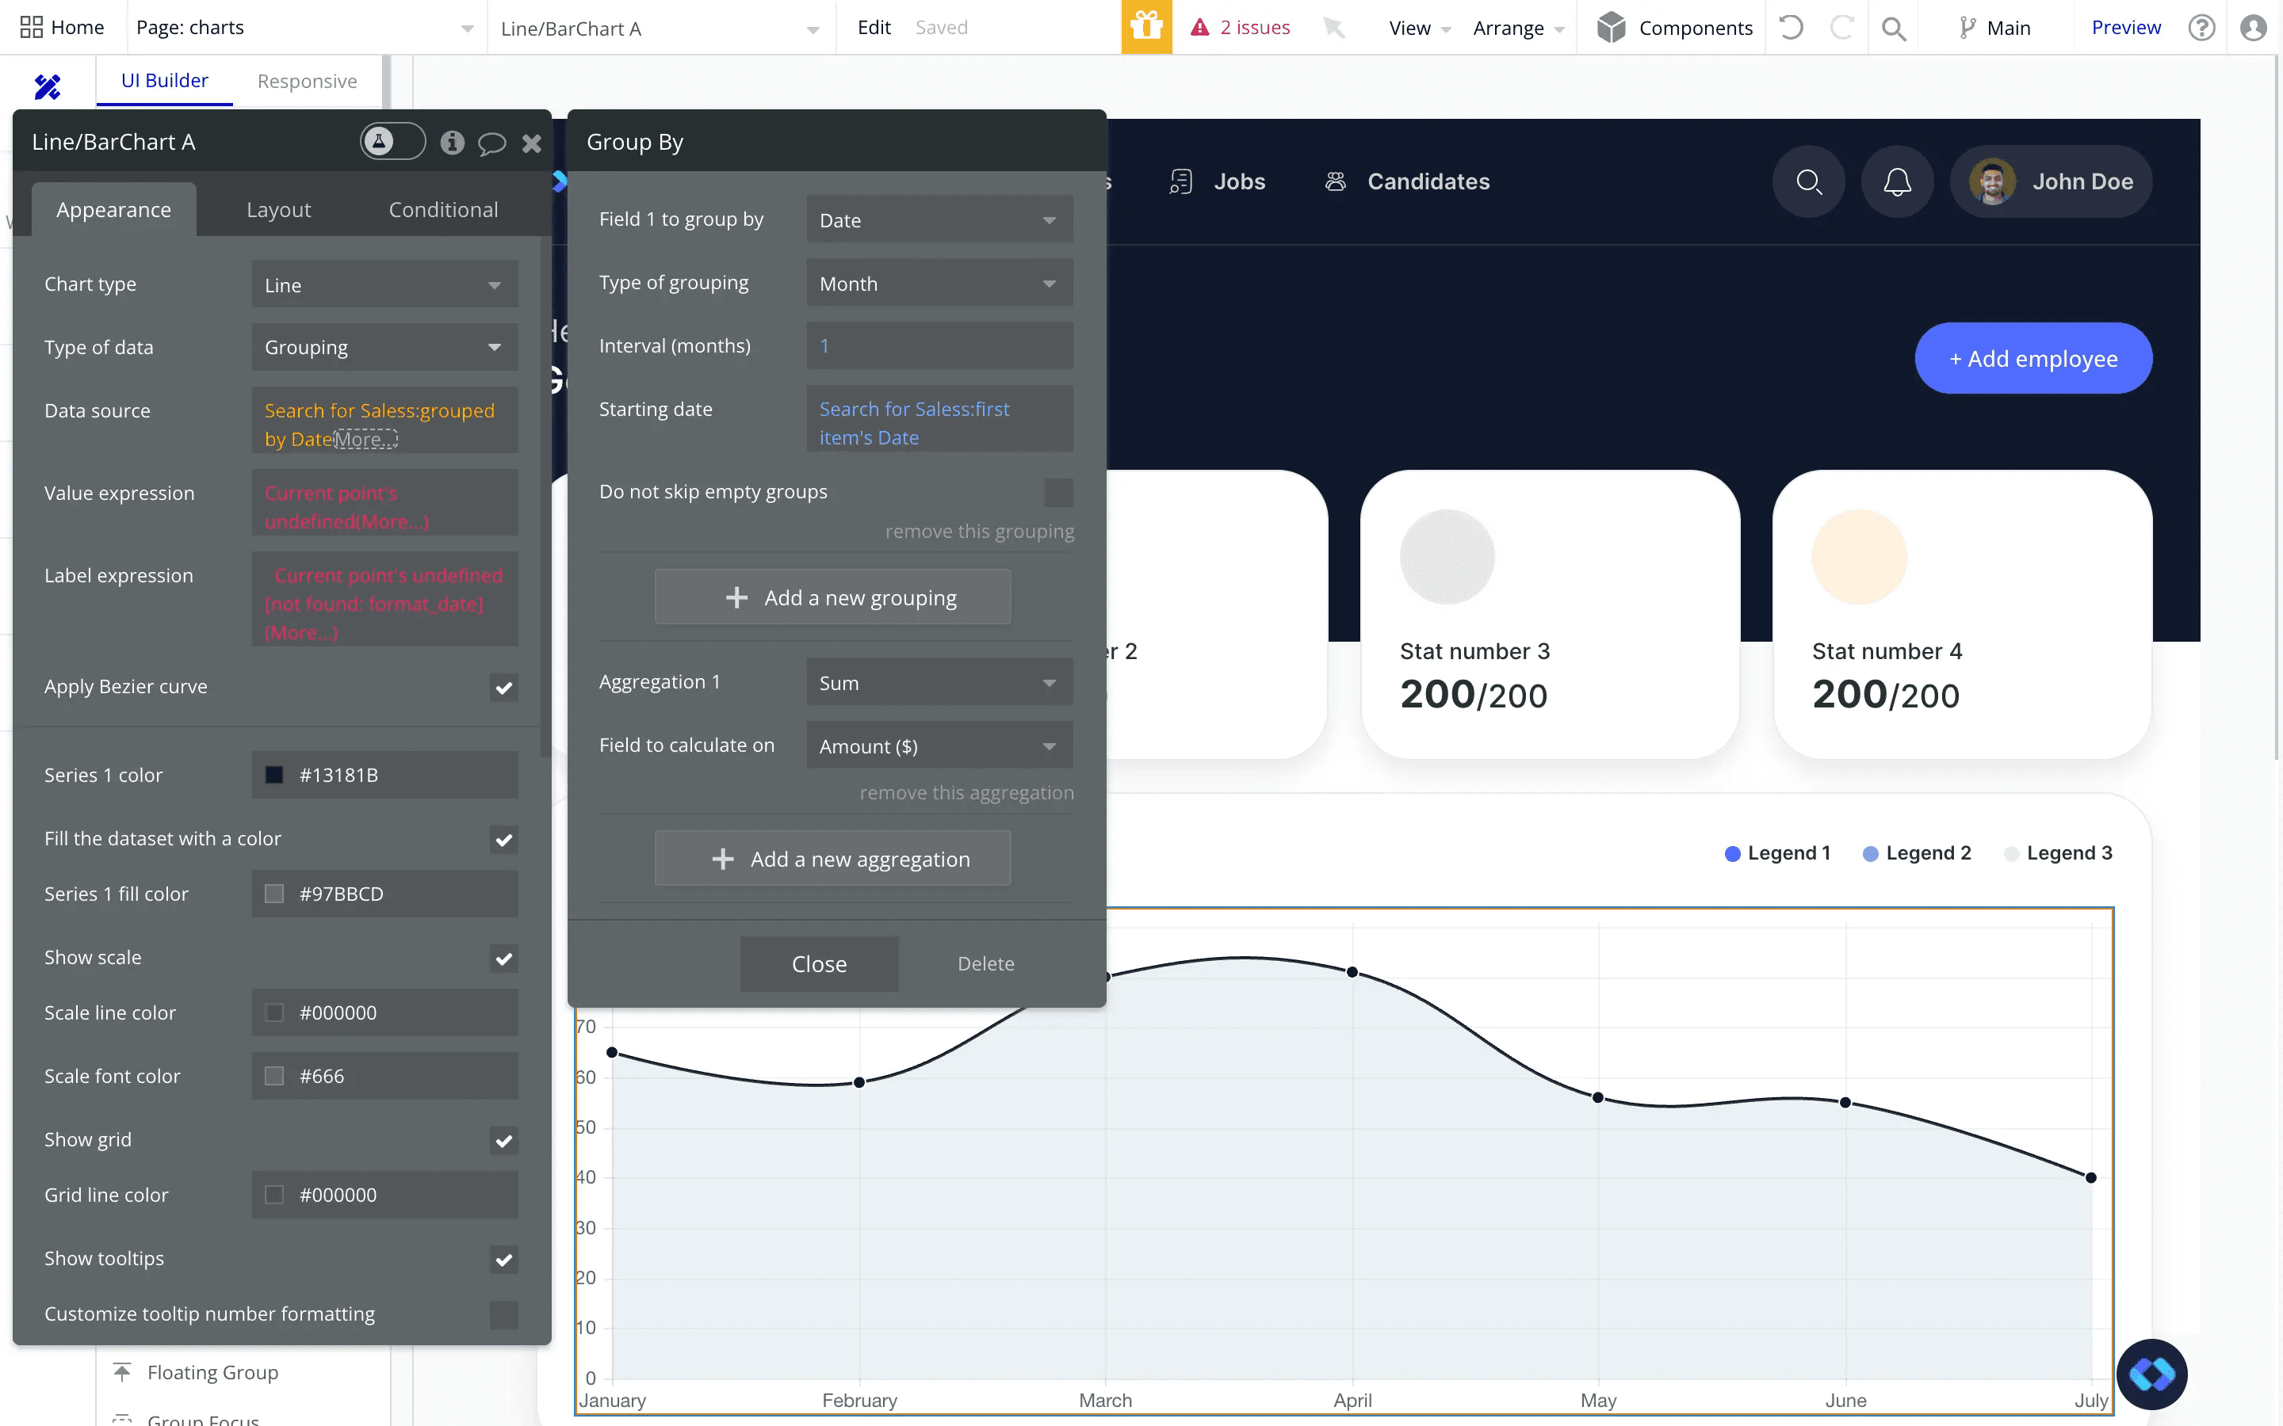This screenshot has height=1426, width=2283.
Task: Click Add a new grouping
Action: (x=832, y=596)
